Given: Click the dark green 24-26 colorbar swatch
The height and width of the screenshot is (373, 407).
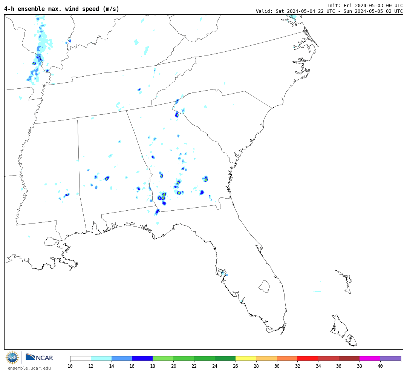Looking at the screenshot, I should [225, 358].
